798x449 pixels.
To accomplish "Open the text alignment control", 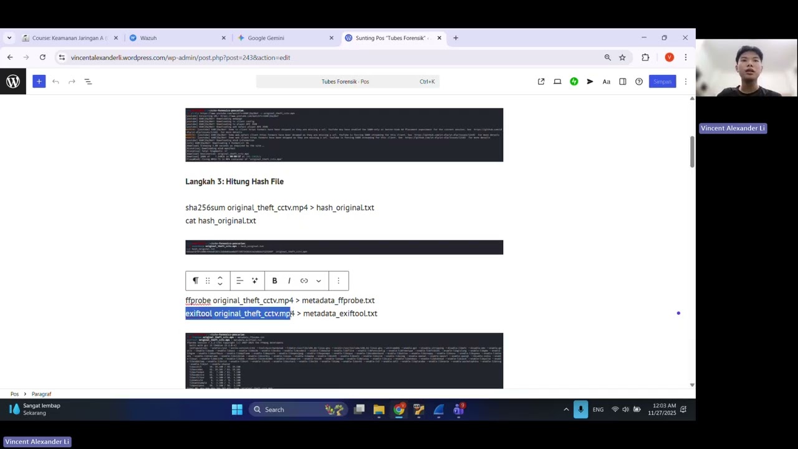I will pyautogui.click(x=239, y=281).
